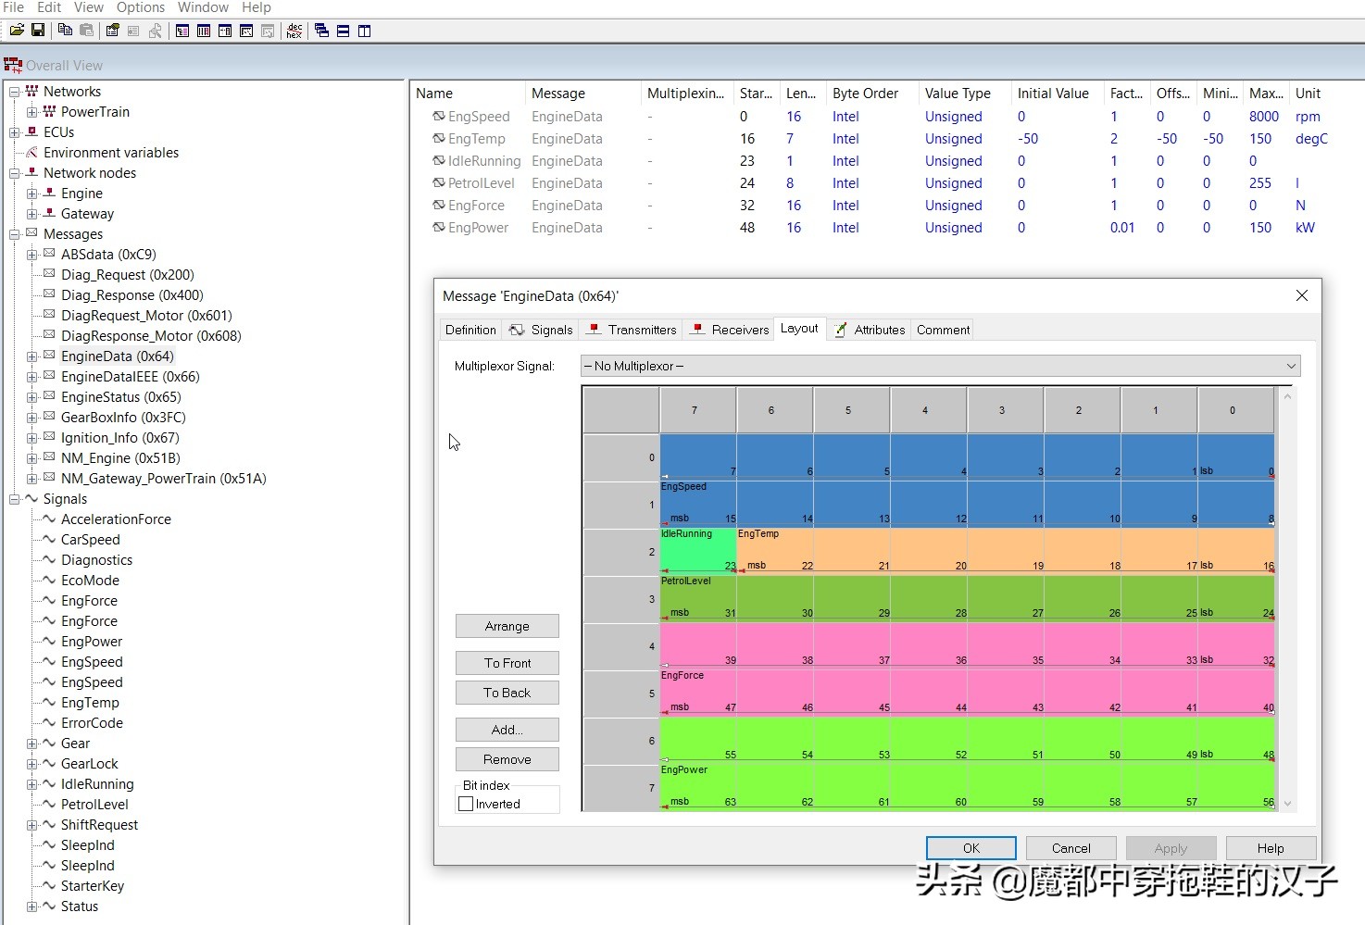Switch to the Receivers tab
The height and width of the screenshot is (925, 1365).
tap(728, 330)
